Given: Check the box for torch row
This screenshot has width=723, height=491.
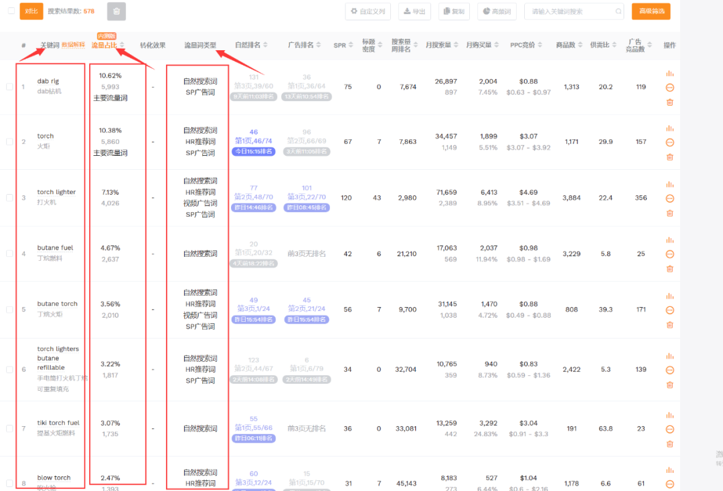Looking at the screenshot, I should click(x=9, y=141).
